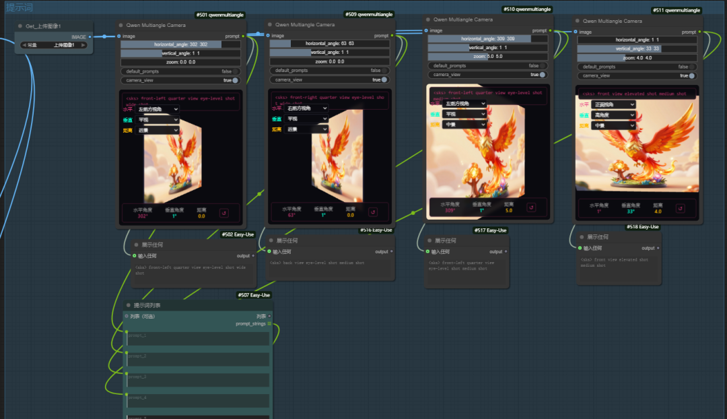Viewport: 727px width, 419px height.
Task: Toggle default_prompts switch in node #501
Action: [235, 71]
